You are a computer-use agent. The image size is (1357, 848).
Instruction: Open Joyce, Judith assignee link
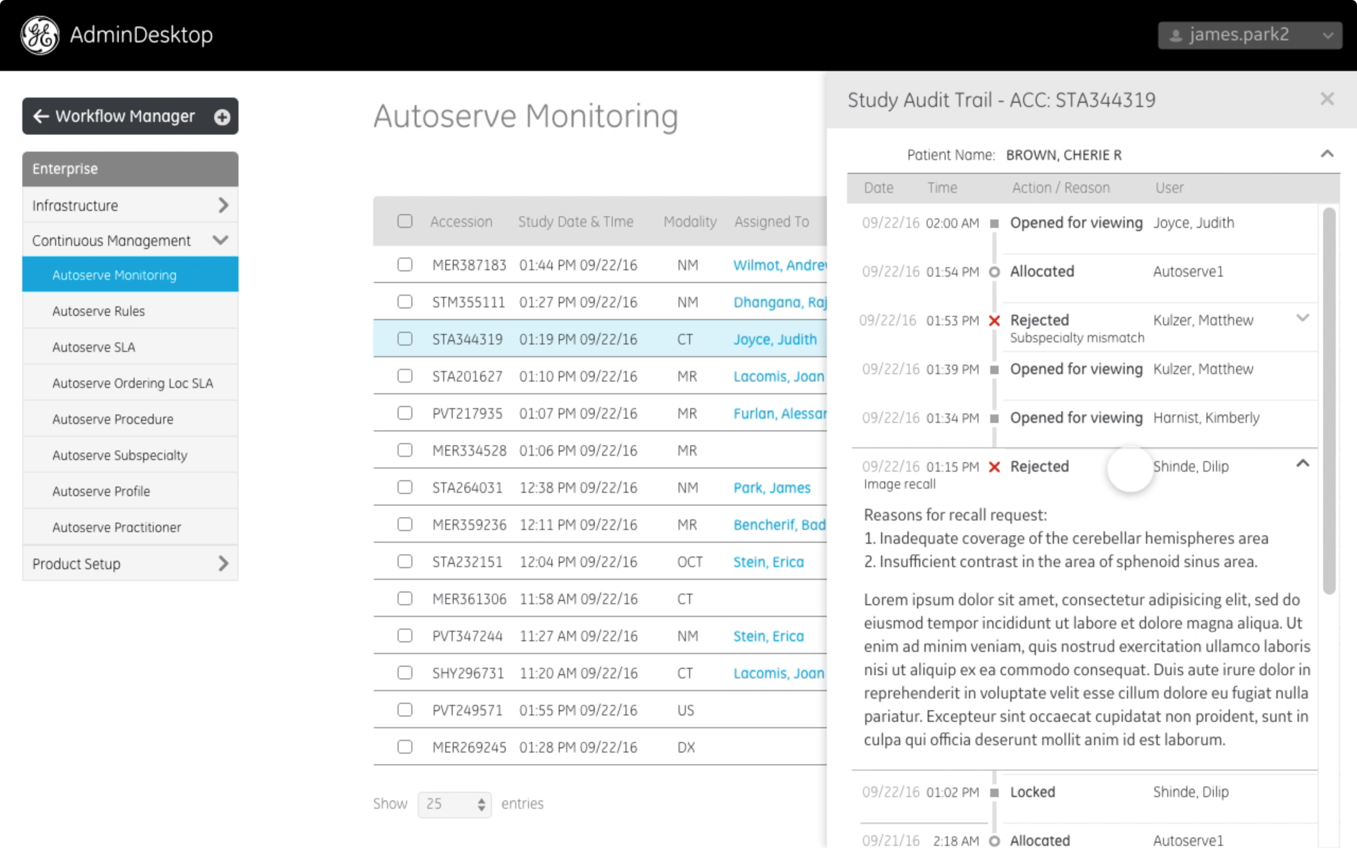click(x=775, y=339)
